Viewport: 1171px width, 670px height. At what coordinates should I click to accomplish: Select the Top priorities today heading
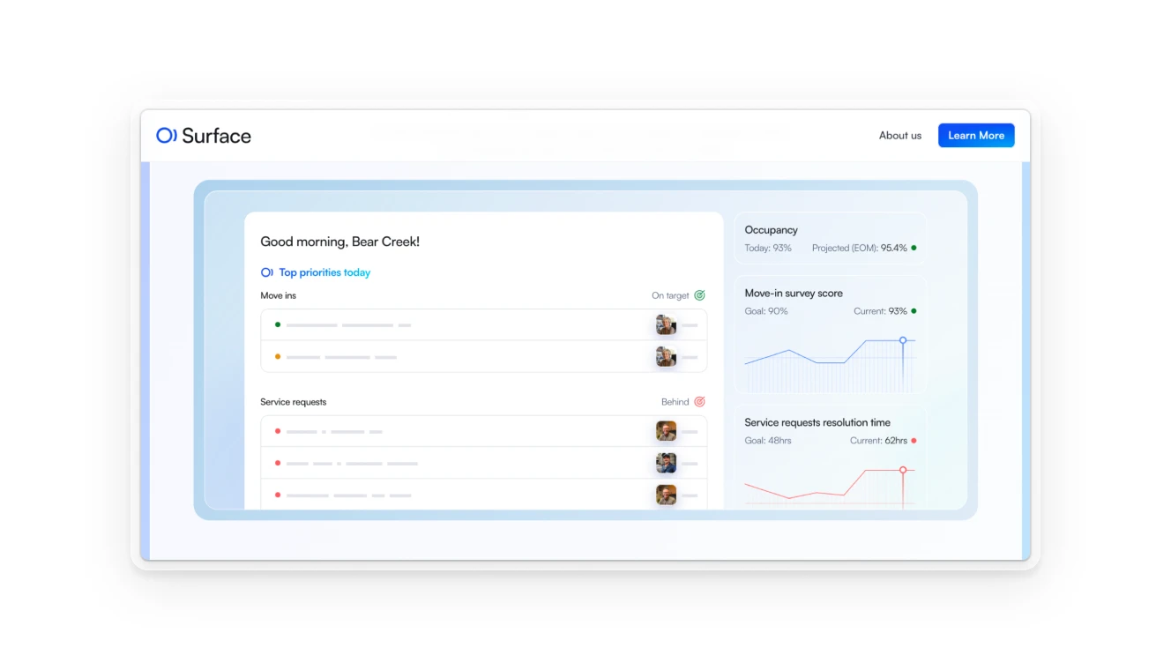coord(324,272)
